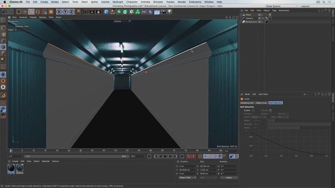Open the Layouts dropdown in the title bar
Image resolution: width=335 pixels, height=188 pixels.
point(317,6)
